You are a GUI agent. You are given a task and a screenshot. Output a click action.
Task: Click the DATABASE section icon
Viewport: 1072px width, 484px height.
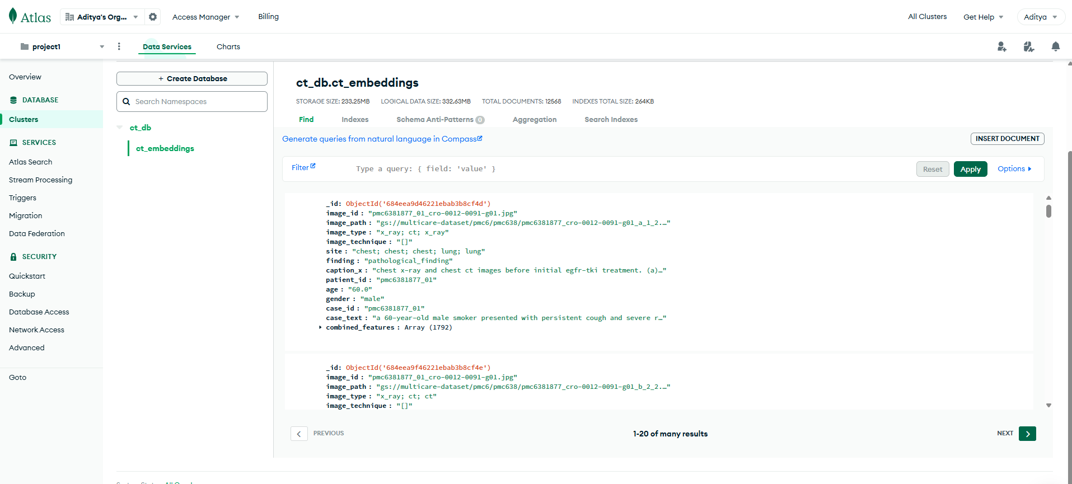coord(13,100)
